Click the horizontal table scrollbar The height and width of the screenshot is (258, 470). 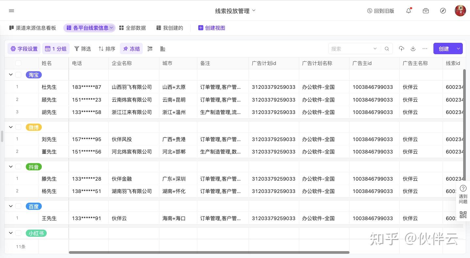(209, 252)
